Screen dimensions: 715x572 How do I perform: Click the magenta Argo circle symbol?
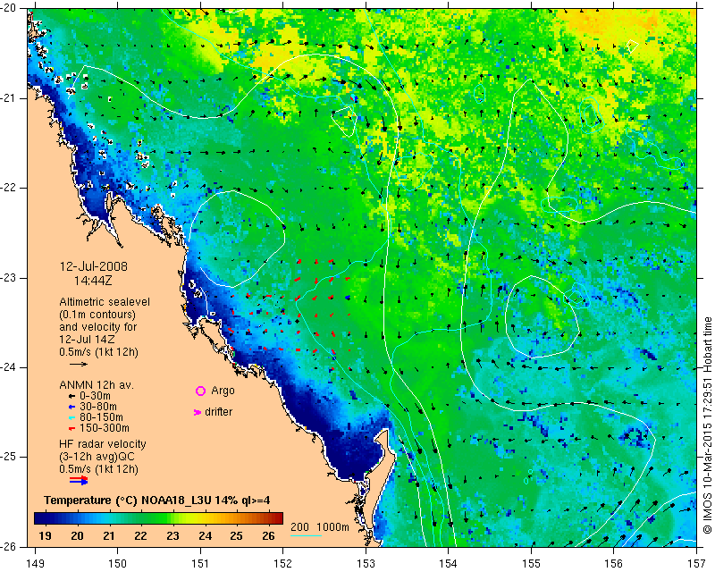point(200,391)
